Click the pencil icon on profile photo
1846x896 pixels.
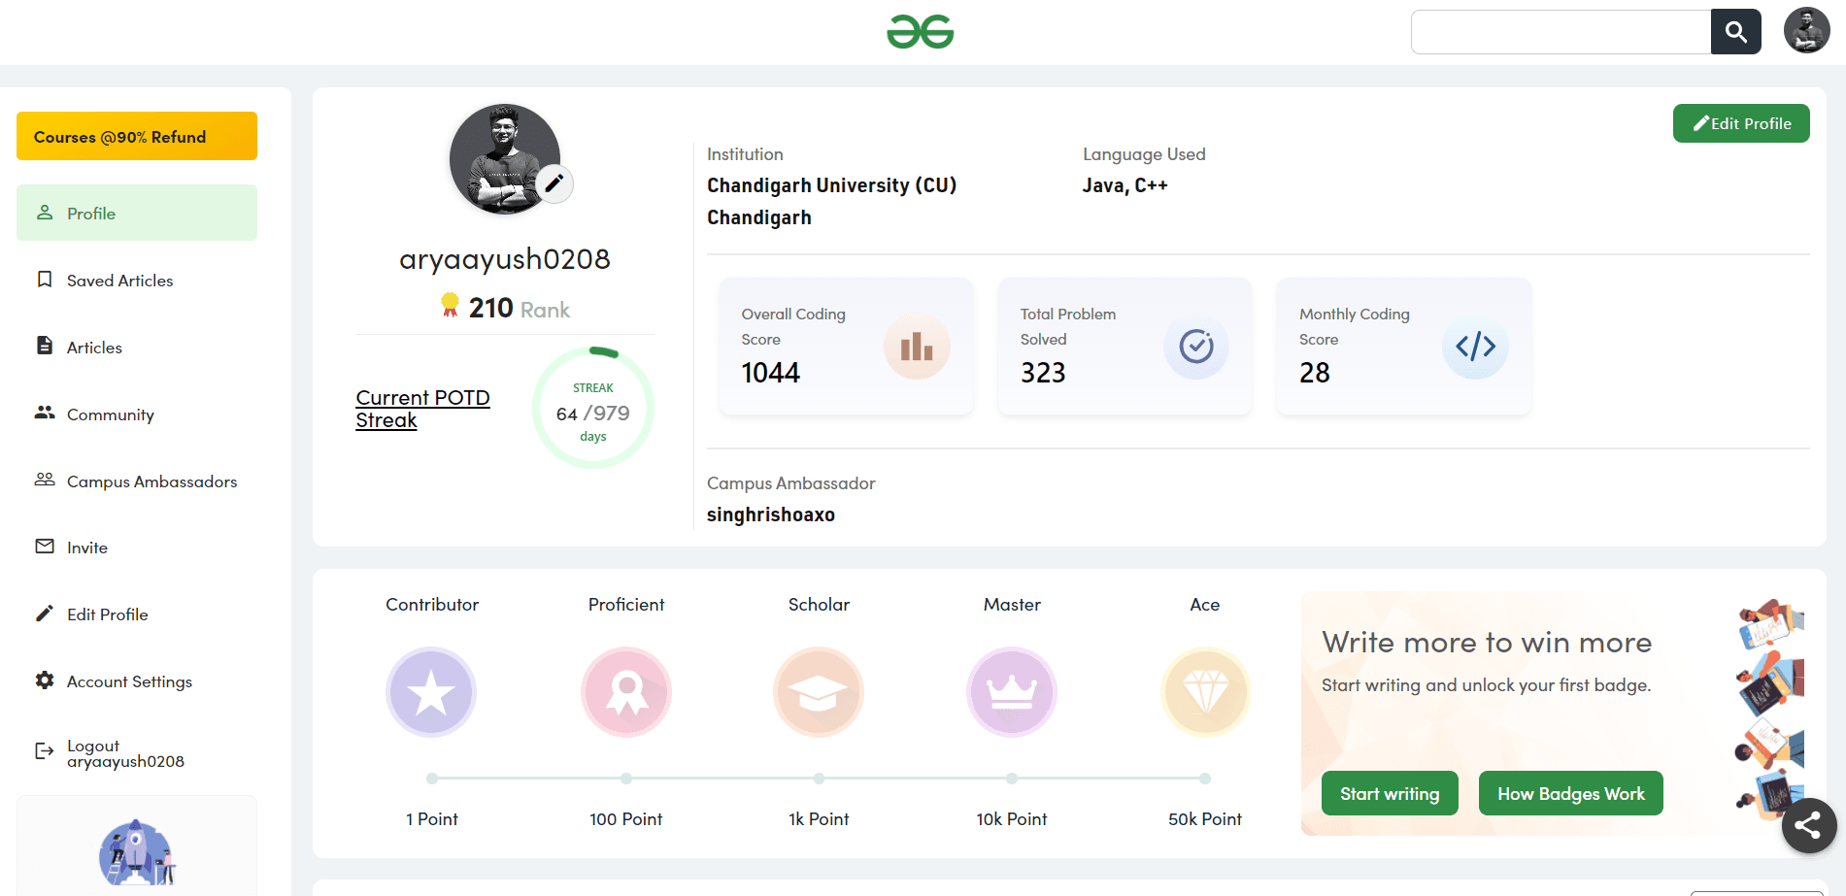[x=554, y=183]
